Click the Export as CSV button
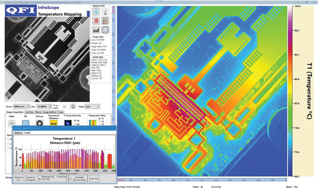Image resolution: width=318 pixels, height=189 pixels. pos(19,178)
